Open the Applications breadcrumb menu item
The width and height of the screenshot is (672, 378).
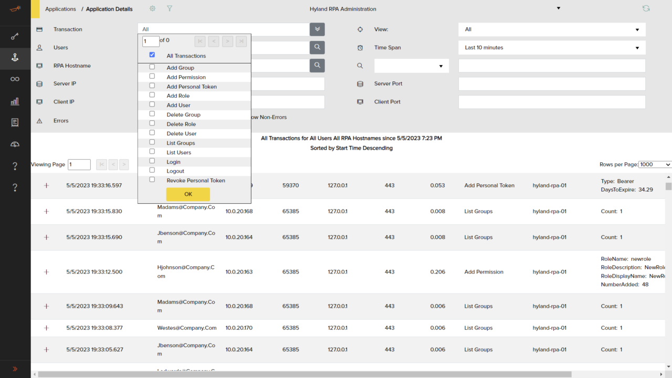[x=60, y=8]
